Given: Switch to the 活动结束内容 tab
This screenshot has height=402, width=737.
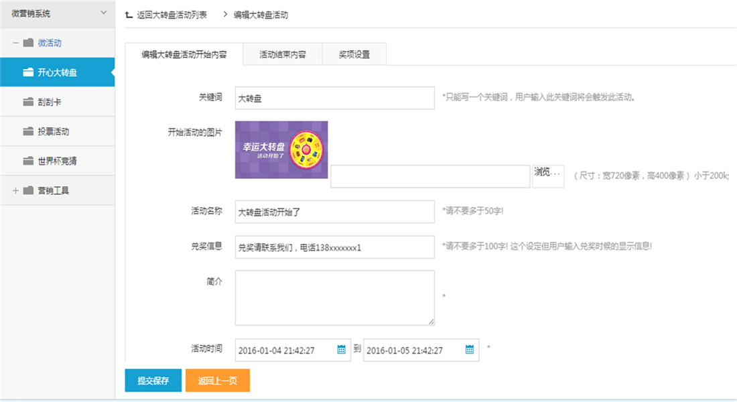Looking at the screenshot, I should [283, 54].
